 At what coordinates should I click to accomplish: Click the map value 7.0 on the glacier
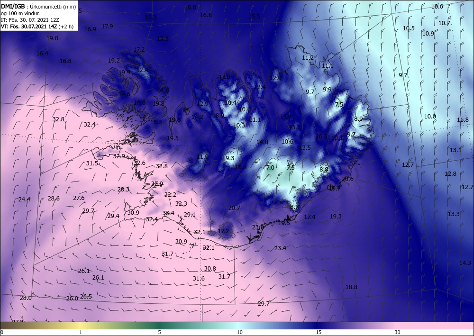point(270,167)
